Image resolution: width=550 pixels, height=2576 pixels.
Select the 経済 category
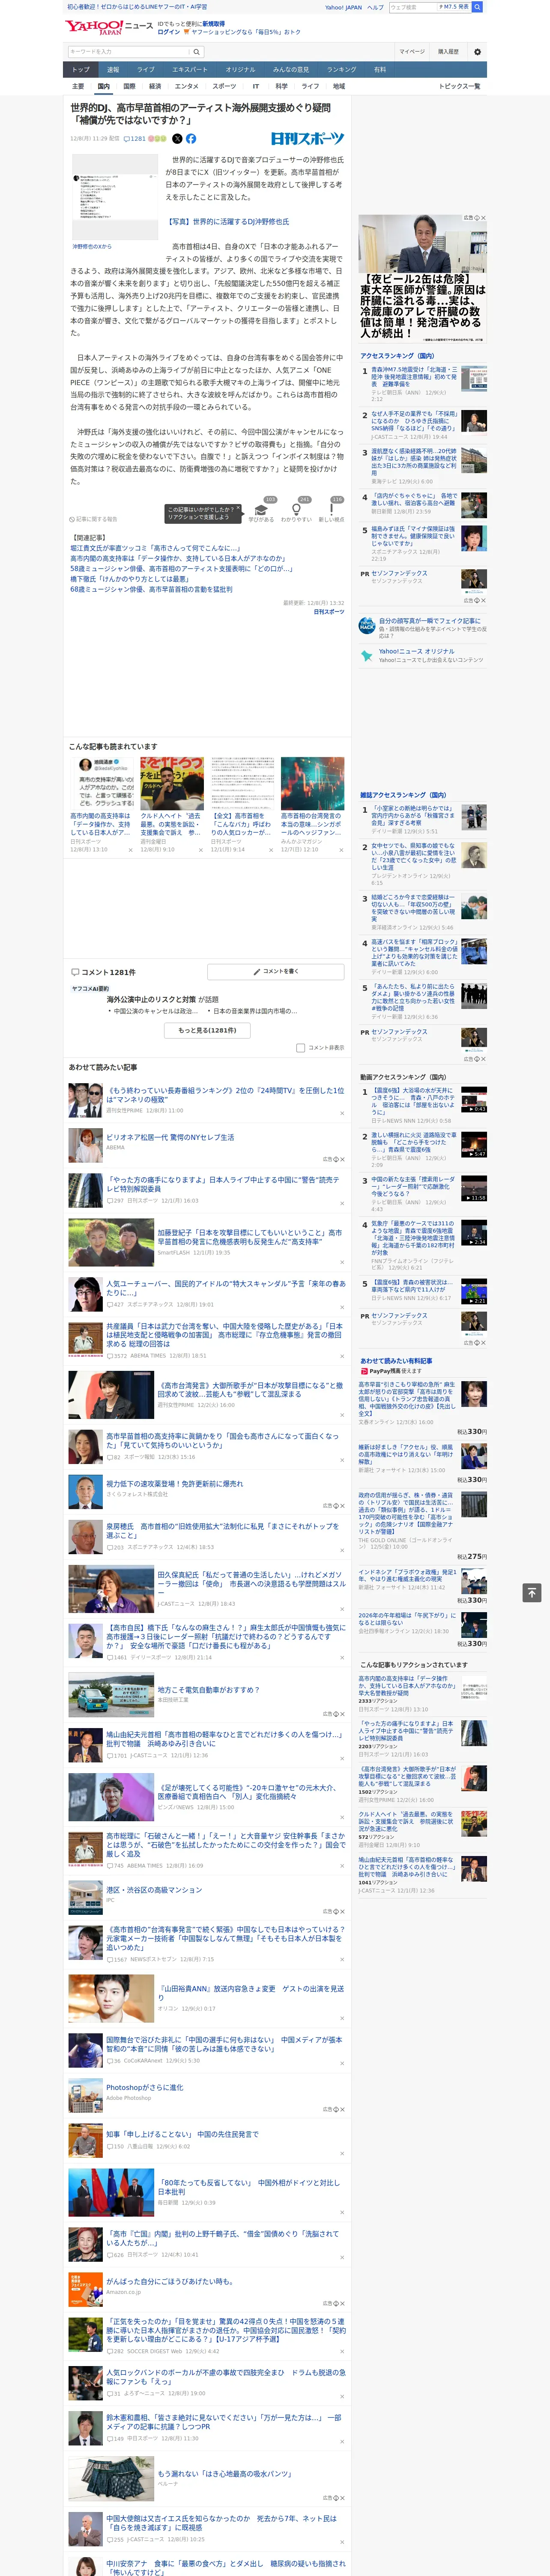click(155, 87)
